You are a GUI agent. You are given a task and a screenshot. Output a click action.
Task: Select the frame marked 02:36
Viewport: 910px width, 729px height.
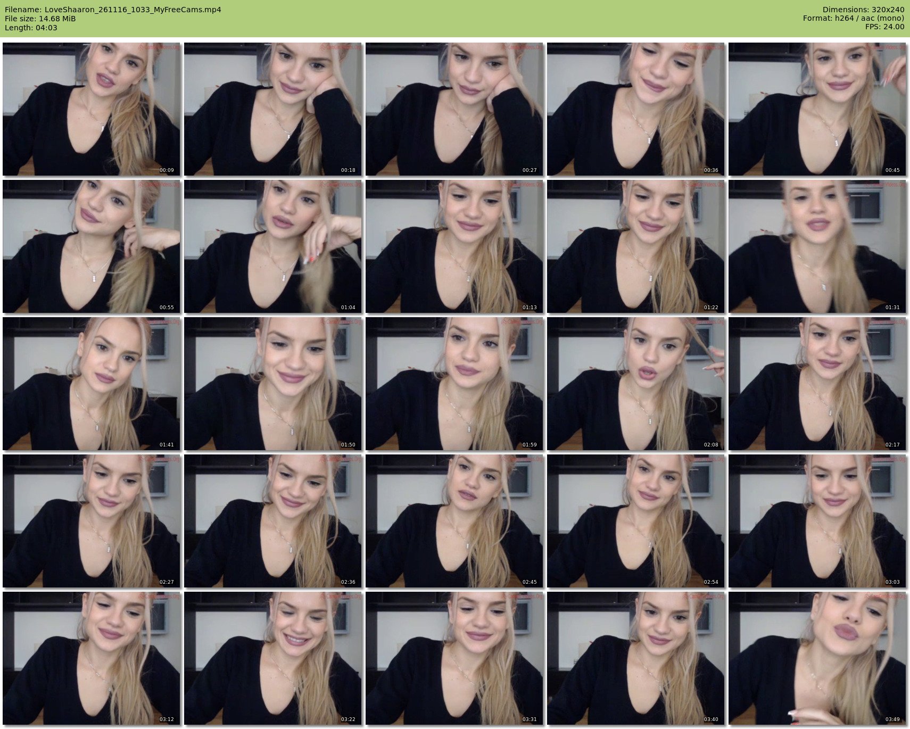click(x=273, y=521)
